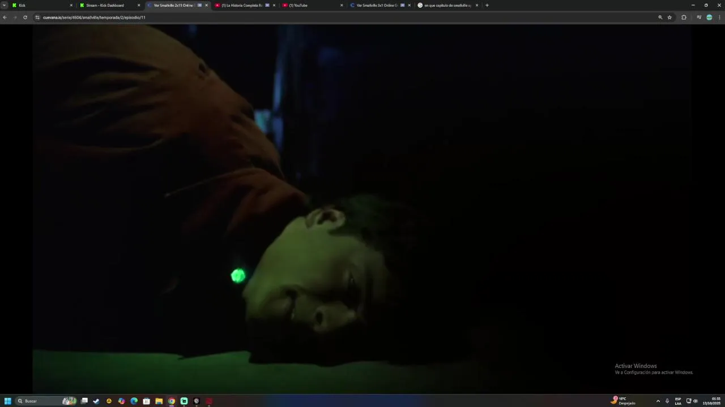
Task: Switch to the Stream - Kick Dashboard tab
Action: [x=109, y=5]
